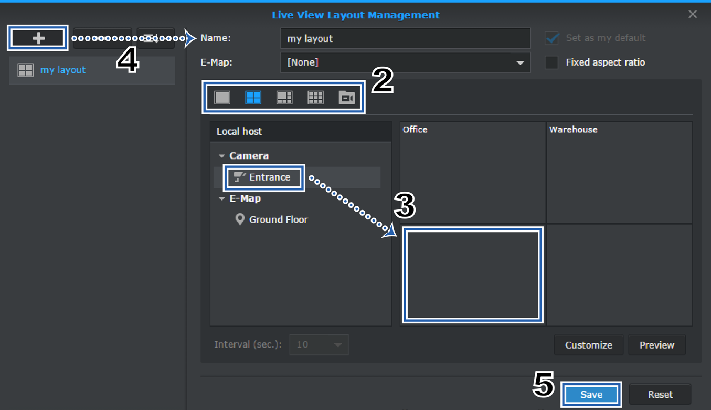Click the Ground Floor map pin icon
The height and width of the screenshot is (410, 711).
pyautogui.click(x=240, y=219)
